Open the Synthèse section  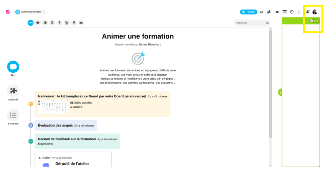point(13,115)
